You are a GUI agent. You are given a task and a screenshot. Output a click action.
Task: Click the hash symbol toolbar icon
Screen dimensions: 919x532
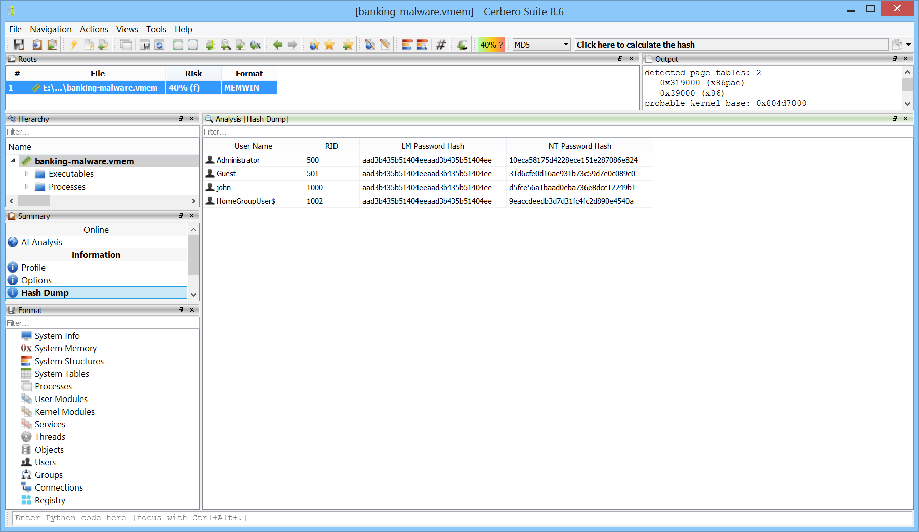point(441,45)
